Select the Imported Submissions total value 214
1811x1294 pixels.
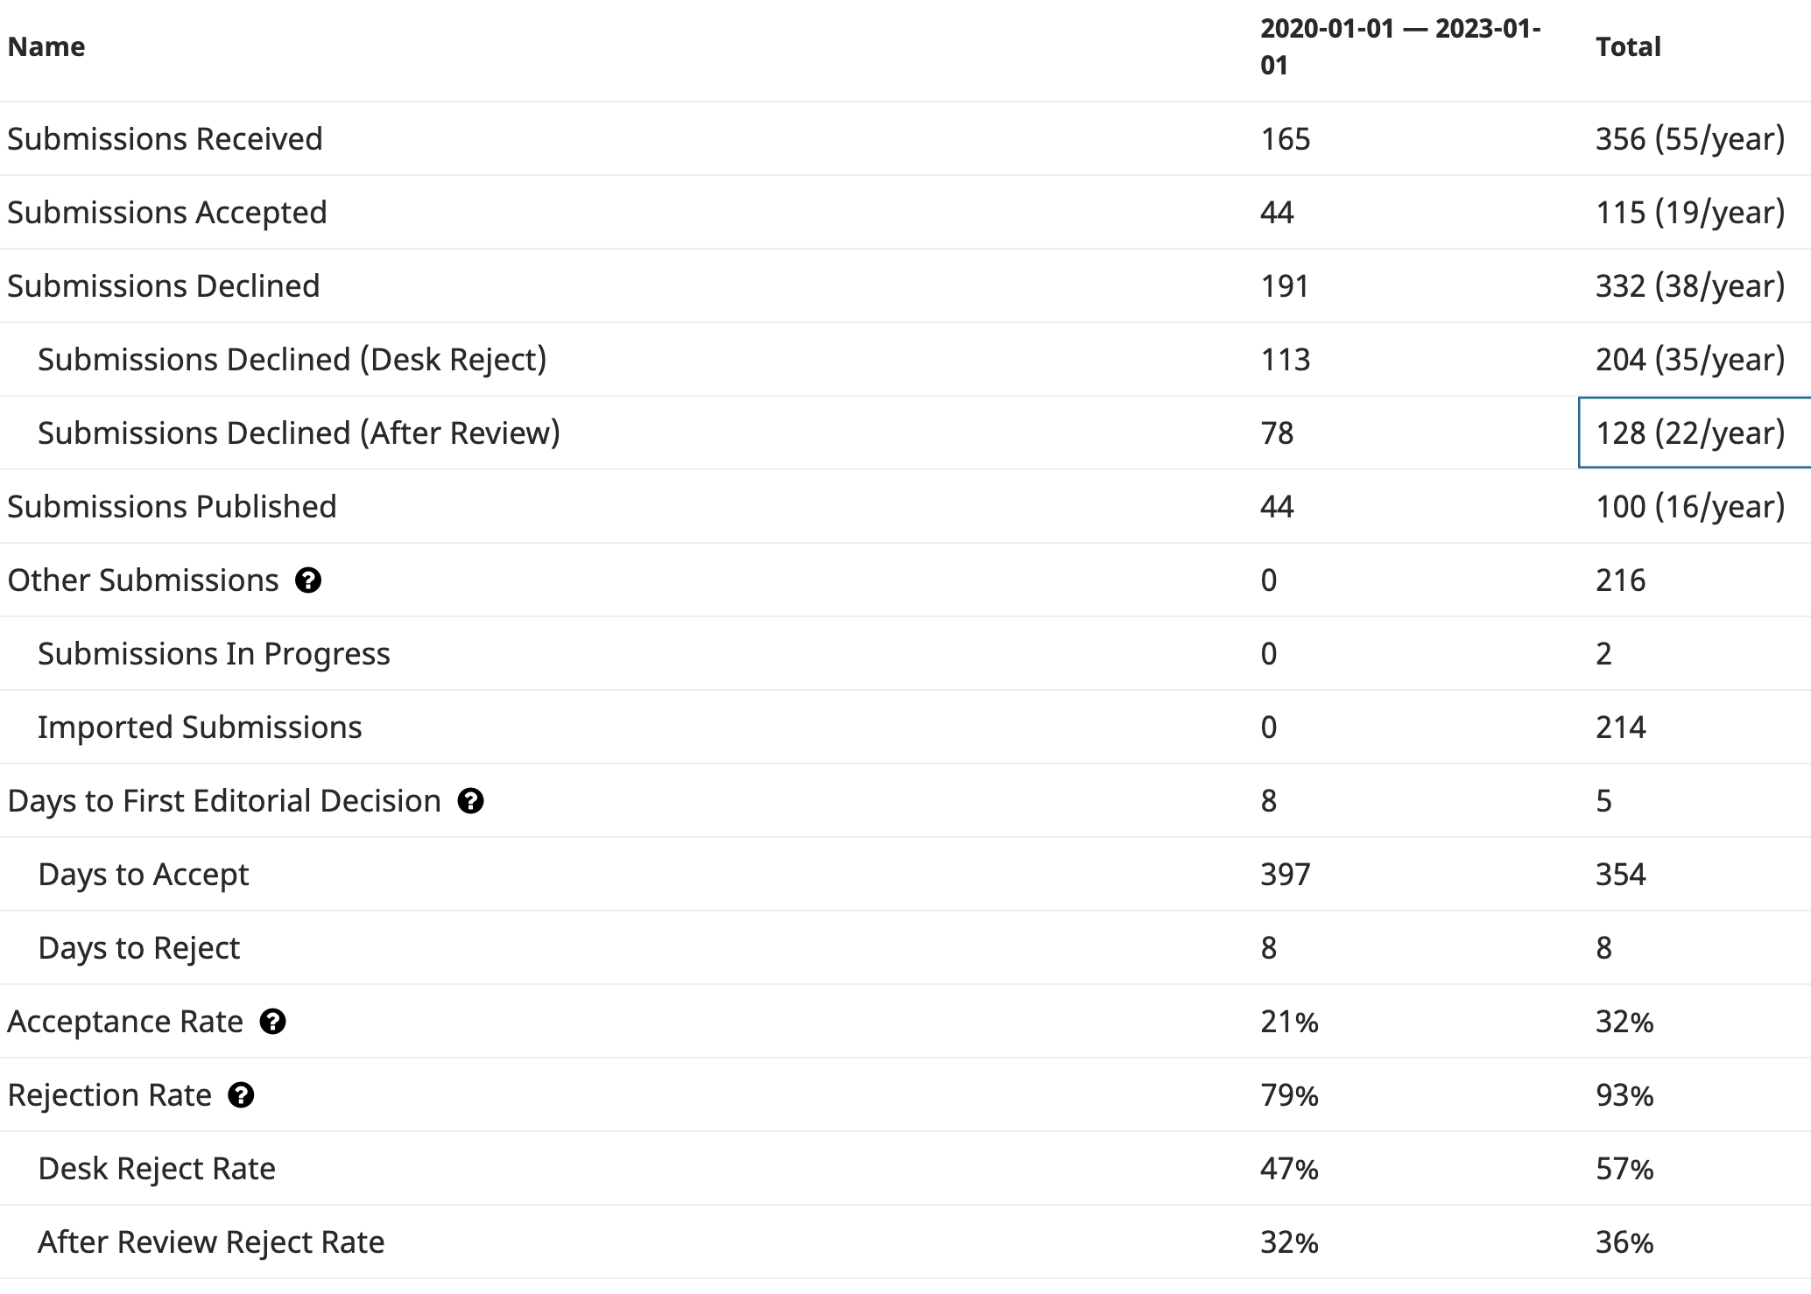pyautogui.click(x=1620, y=728)
